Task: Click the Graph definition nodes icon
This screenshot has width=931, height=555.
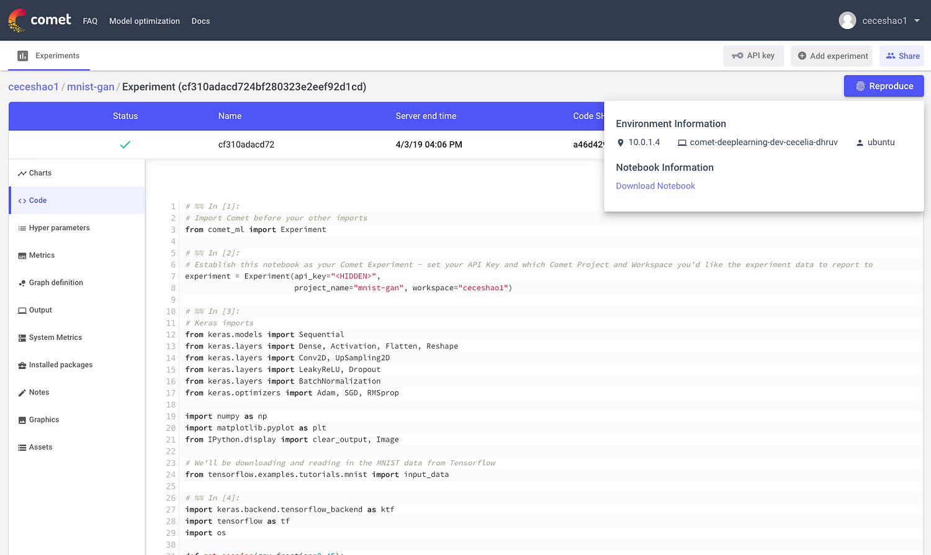Action: pyautogui.click(x=22, y=283)
